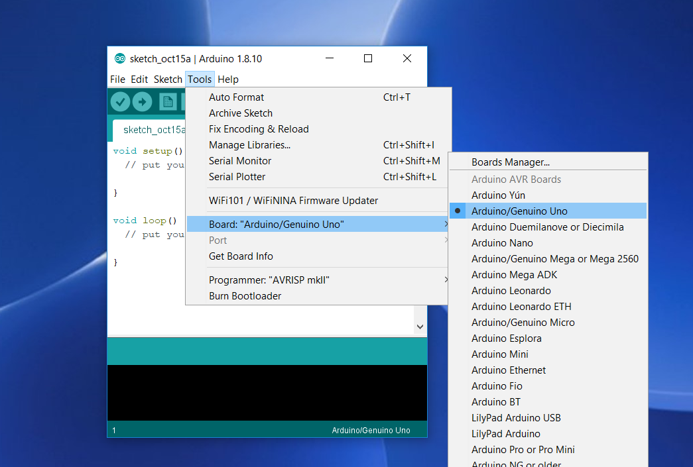Select Arduino Esplora board
Viewport: 693px width, 467px height.
[x=548, y=338]
